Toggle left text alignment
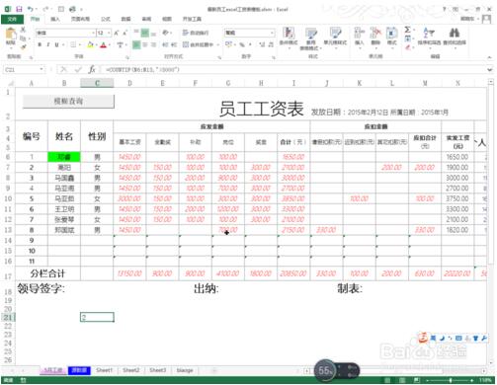497x385 pixels. tap(136, 44)
